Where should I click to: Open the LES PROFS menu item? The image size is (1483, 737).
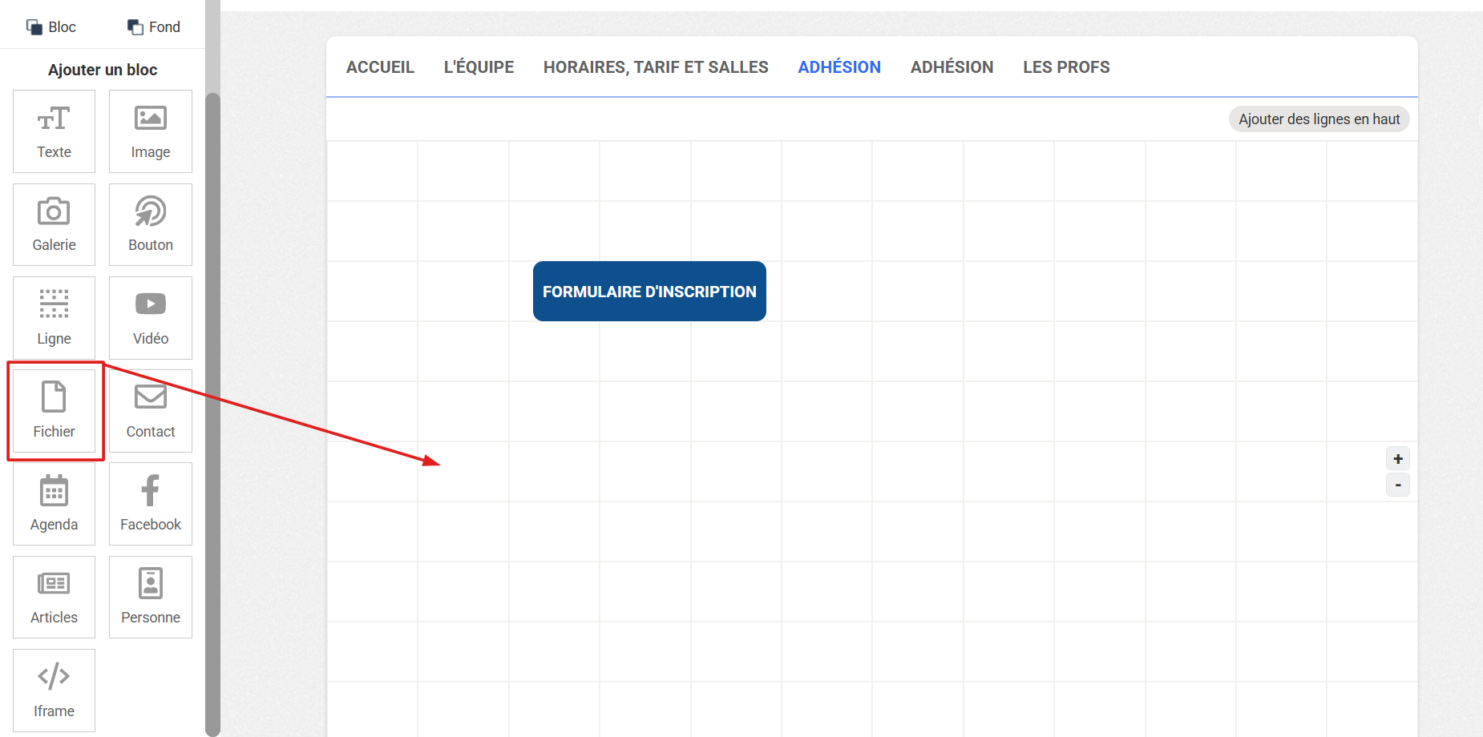1065,67
